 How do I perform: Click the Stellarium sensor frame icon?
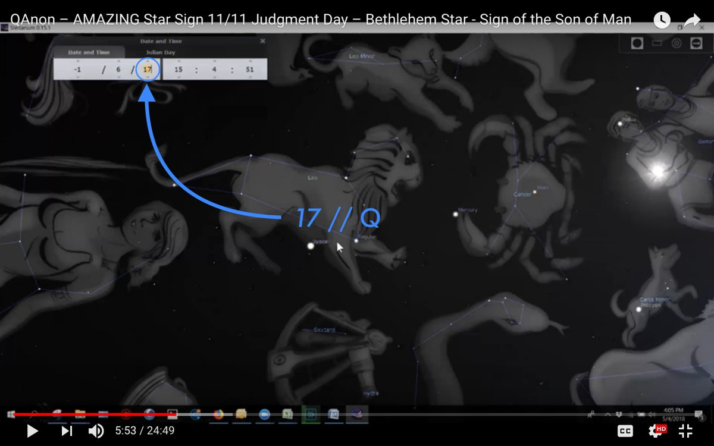tap(657, 43)
